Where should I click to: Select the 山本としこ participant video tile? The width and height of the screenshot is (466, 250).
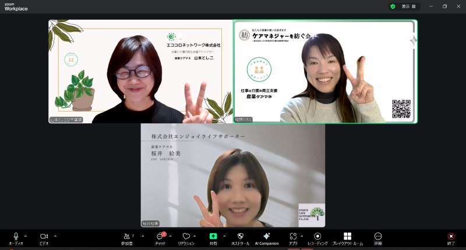[x=140, y=72]
